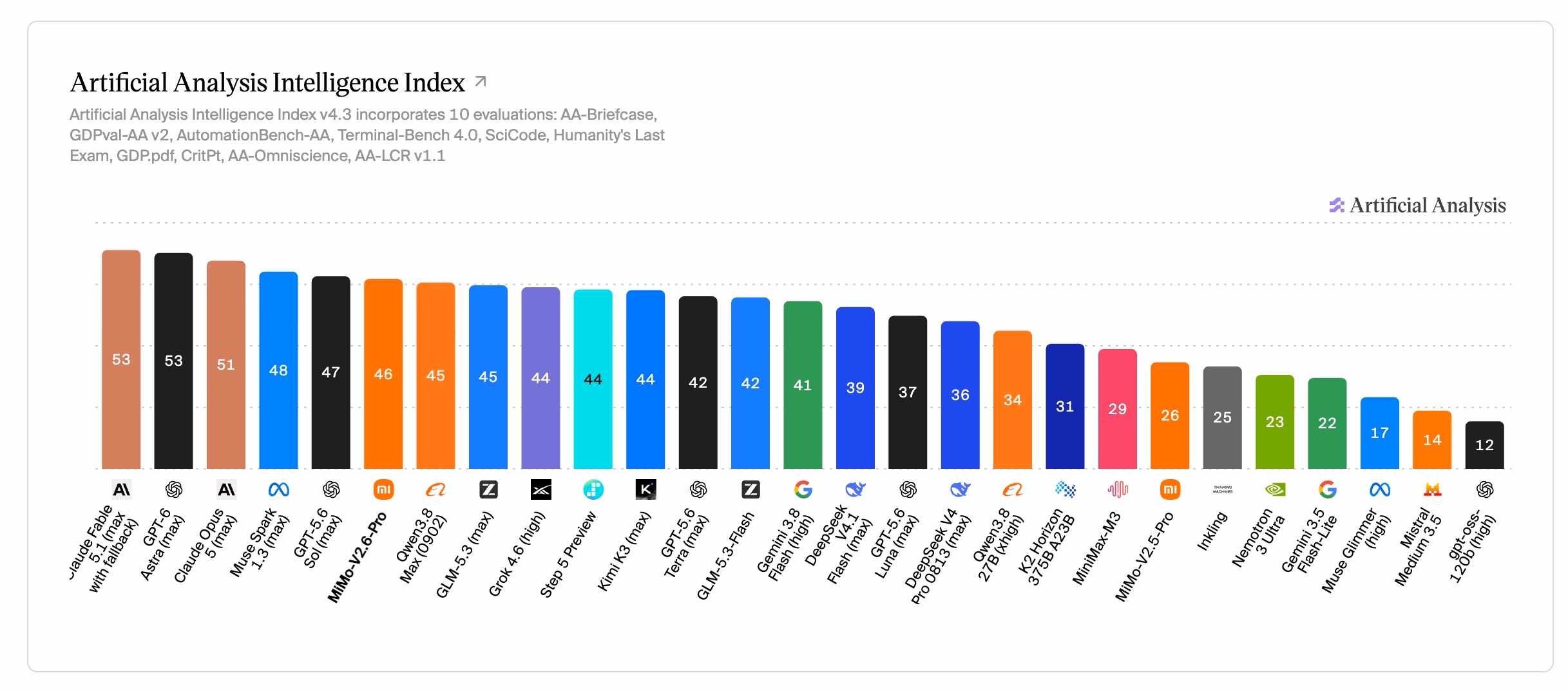The image size is (1568, 693).
Task: Click the Grok 4.6 logo icon
Action: click(540, 490)
